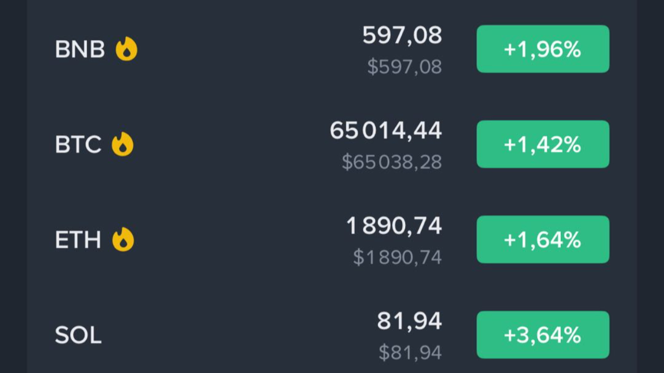The height and width of the screenshot is (373, 664).
Task: Open the BTC coin name label
Action: click(78, 145)
